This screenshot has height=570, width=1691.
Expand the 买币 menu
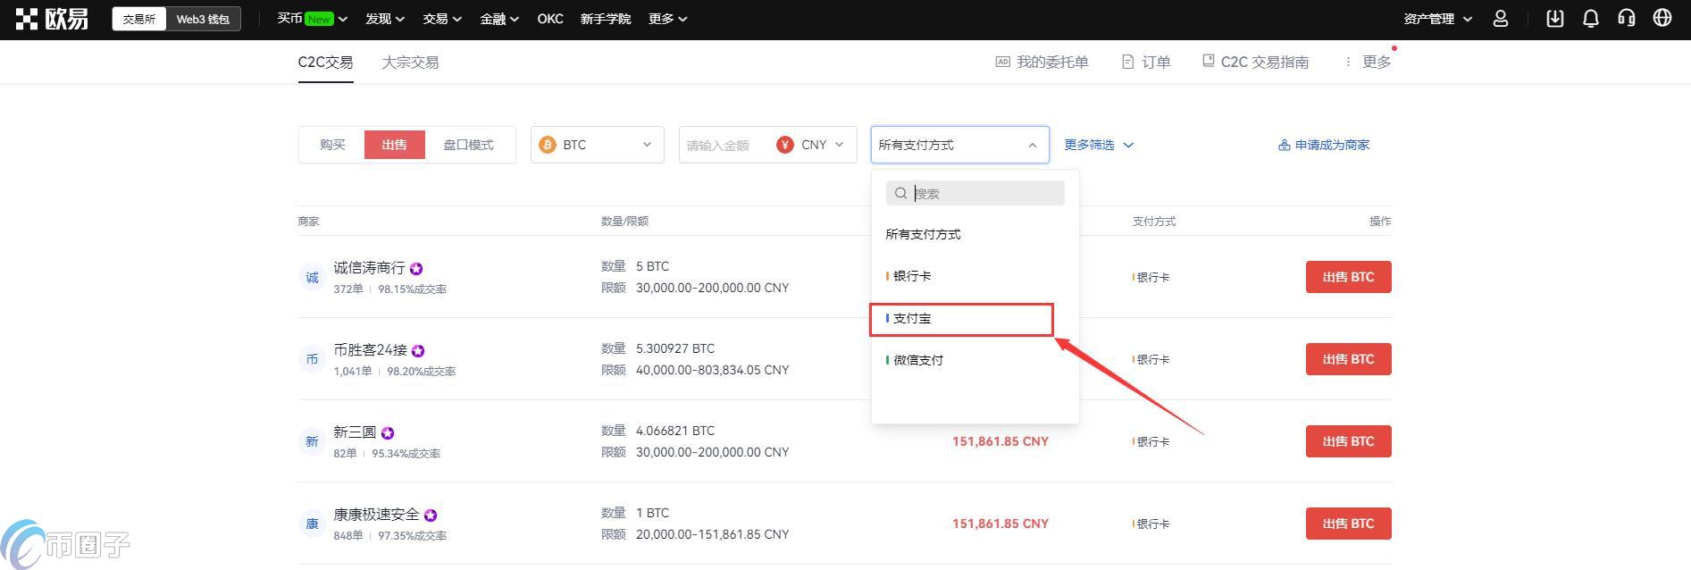pyautogui.click(x=312, y=19)
